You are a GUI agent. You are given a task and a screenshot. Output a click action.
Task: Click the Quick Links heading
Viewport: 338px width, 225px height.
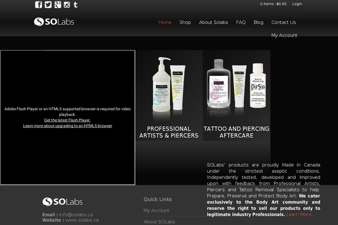coord(158,199)
